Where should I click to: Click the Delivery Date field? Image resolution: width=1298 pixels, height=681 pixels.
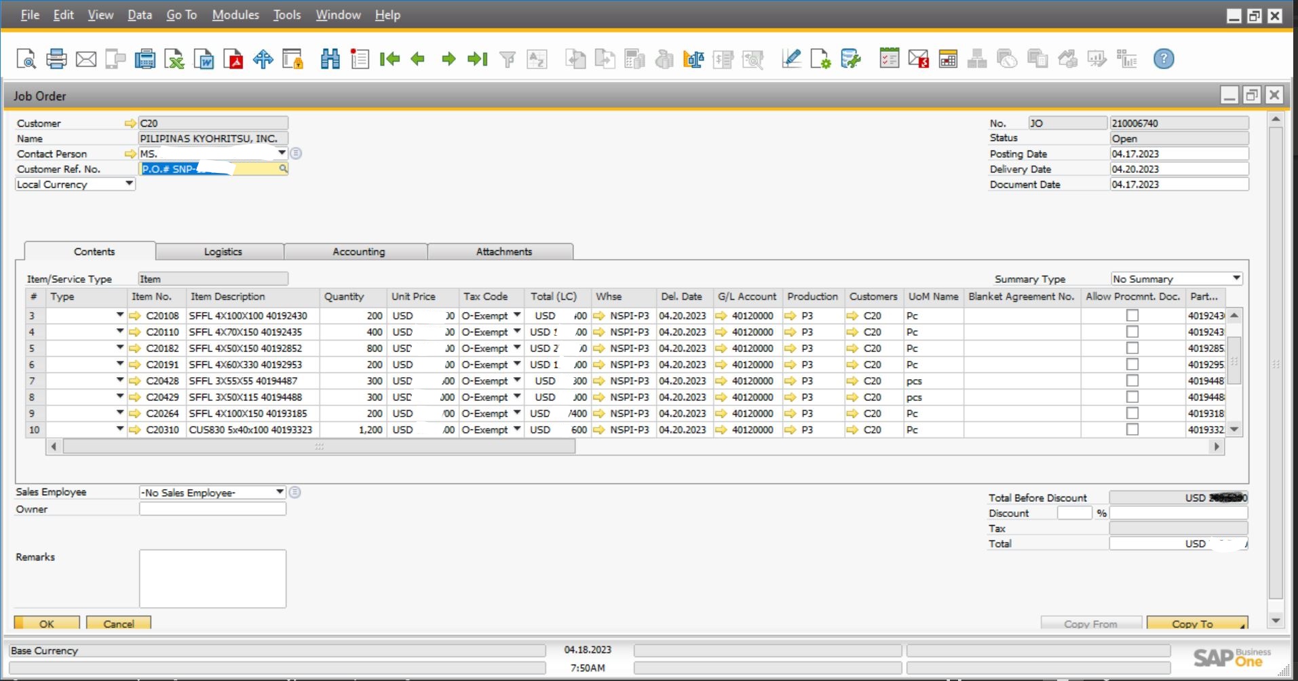coord(1179,169)
